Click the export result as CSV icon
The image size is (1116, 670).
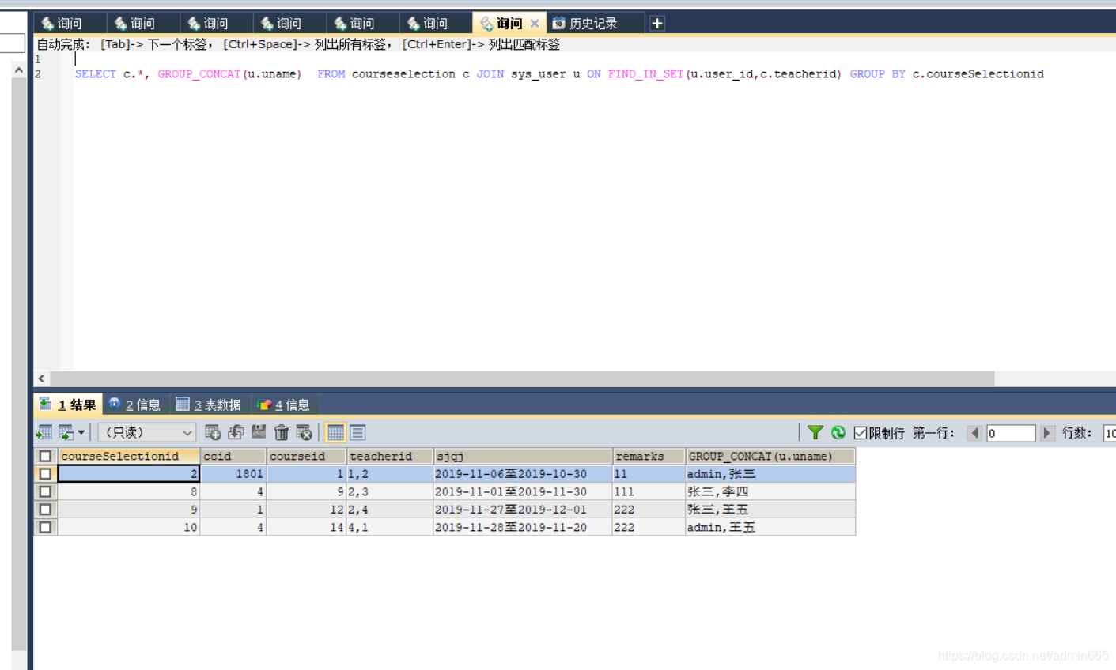(x=44, y=432)
